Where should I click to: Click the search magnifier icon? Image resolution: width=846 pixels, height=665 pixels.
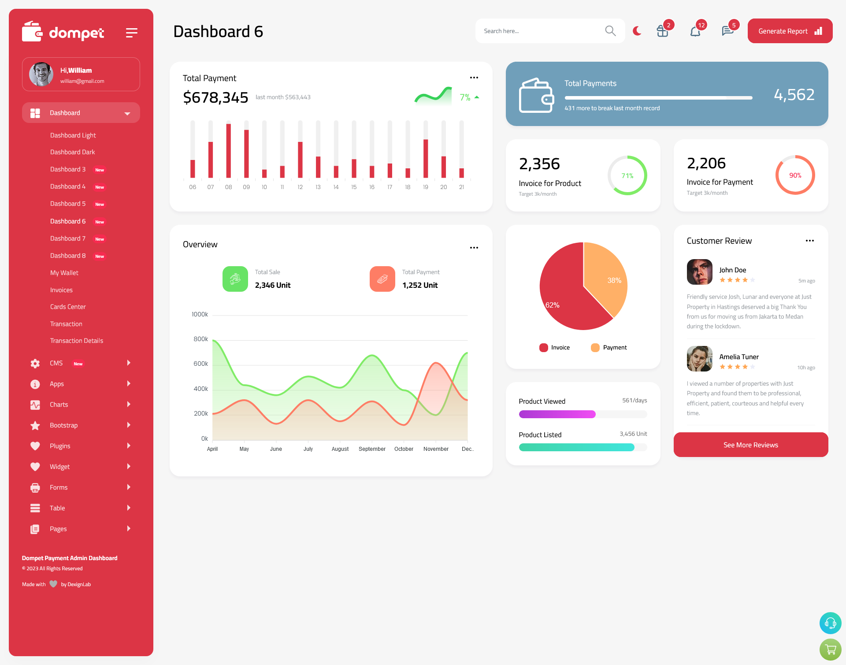pyautogui.click(x=610, y=31)
